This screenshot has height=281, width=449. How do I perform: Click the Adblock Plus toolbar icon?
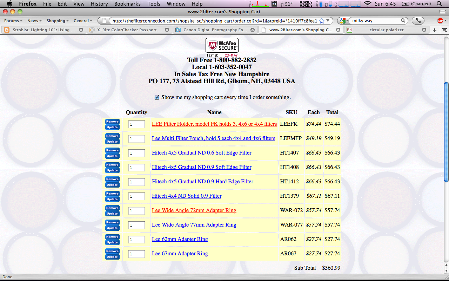coord(440,20)
